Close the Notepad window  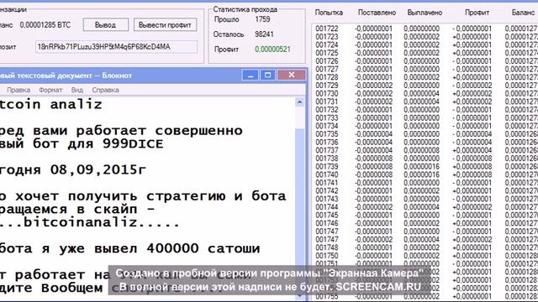pyautogui.click(x=292, y=75)
